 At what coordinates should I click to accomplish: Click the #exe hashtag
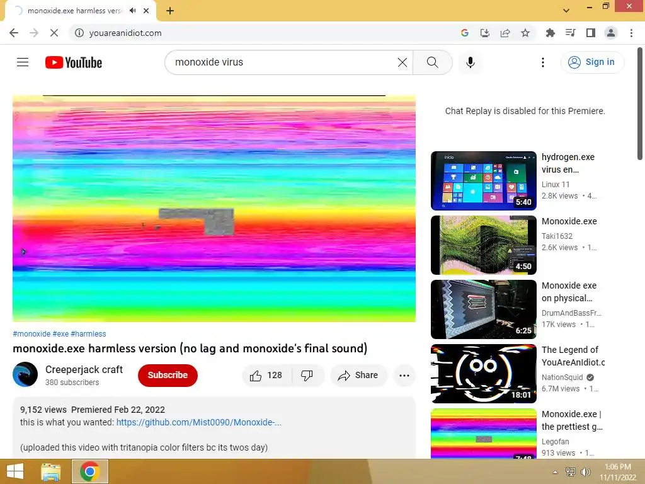tap(60, 334)
